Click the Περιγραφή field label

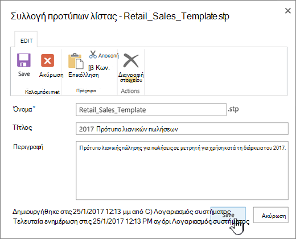pyautogui.click(x=28, y=147)
